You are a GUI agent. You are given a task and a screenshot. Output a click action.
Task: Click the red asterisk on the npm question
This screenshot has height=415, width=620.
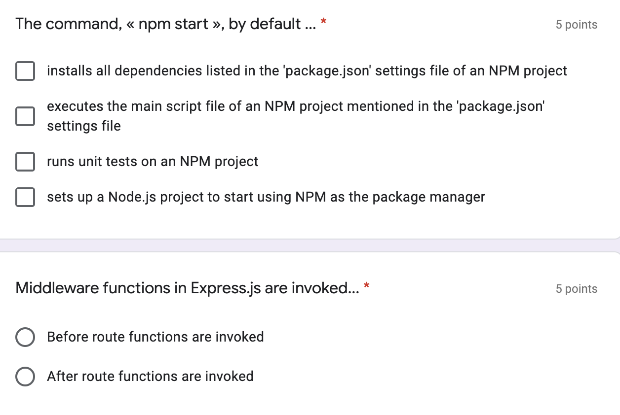pos(323,21)
